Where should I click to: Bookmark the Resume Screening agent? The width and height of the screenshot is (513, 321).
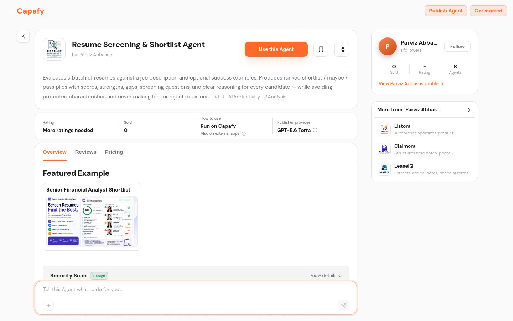point(321,49)
